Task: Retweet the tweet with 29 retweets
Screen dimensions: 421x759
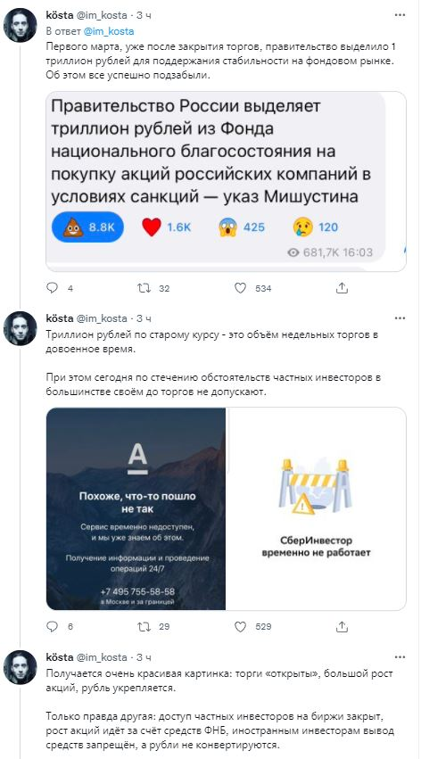Action: pos(144,626)
